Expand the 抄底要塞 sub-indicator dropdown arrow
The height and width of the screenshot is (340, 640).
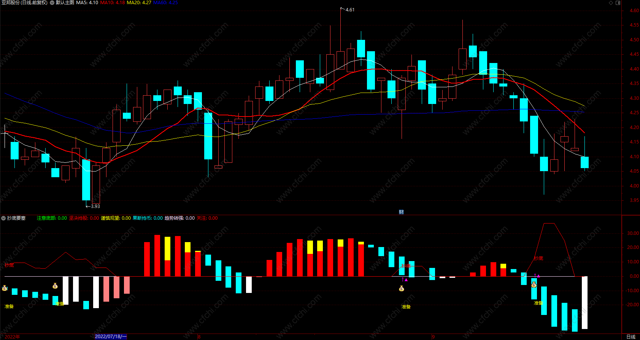click(3, 218)
